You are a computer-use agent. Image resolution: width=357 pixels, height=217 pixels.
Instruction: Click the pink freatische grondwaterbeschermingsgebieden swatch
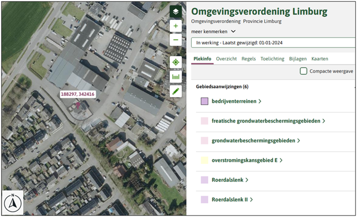click(205, 121)
